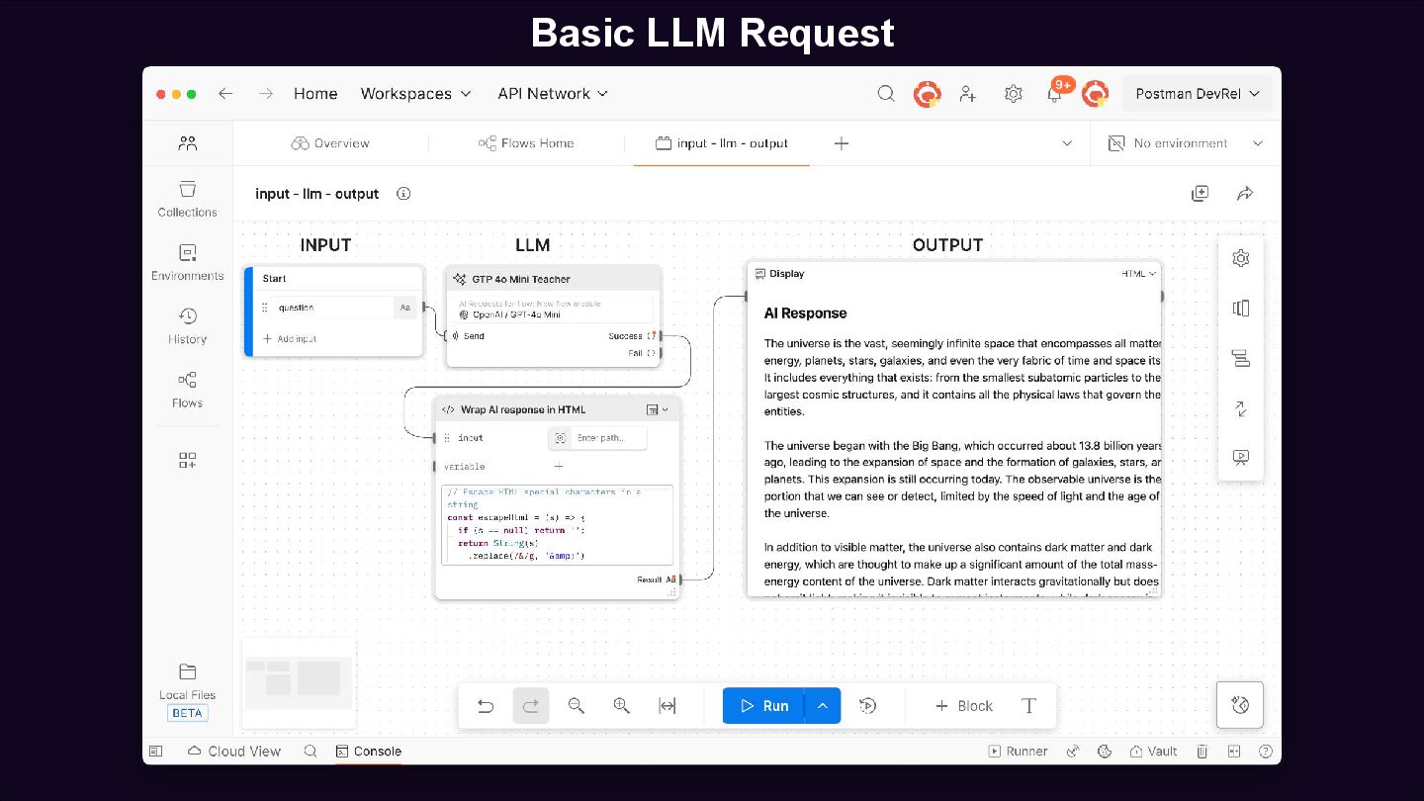Viewport: 1424px width, 801px height.
Task: Open the Vault from status bar
Action: coord(1154,752)
